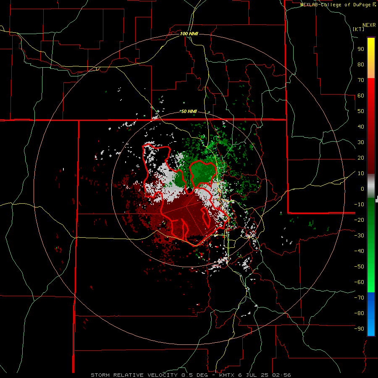Click the -90 value on velocity scale

(x=359, y=328)
